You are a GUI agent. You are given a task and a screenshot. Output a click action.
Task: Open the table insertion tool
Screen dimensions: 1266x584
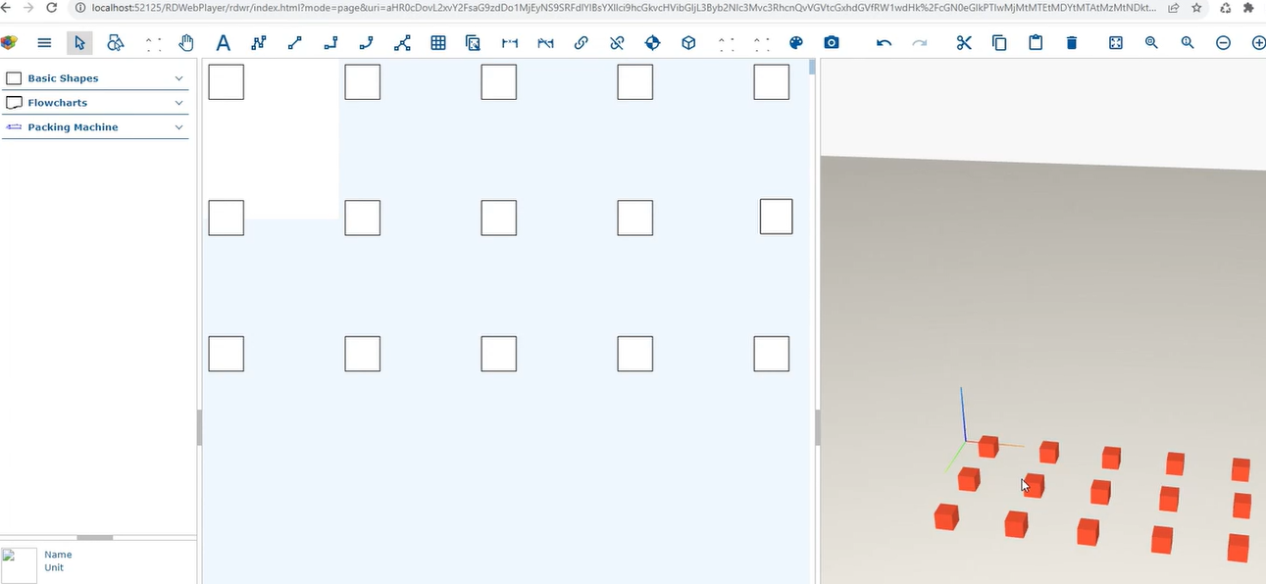point(438,43)
